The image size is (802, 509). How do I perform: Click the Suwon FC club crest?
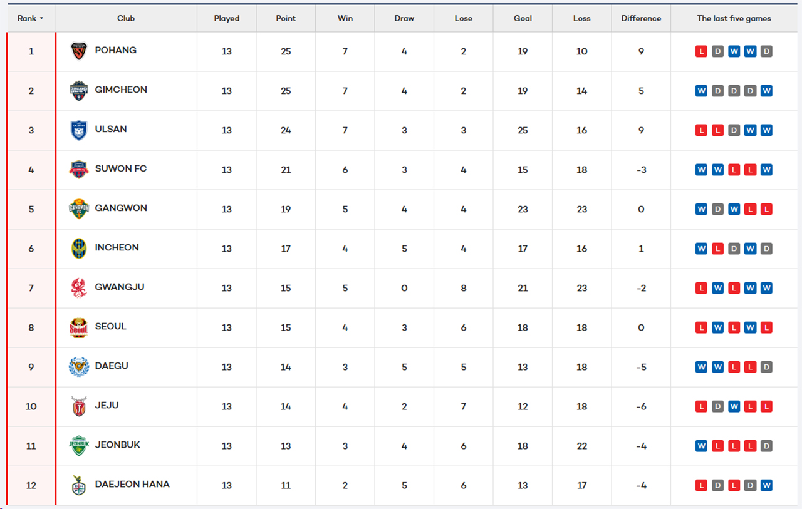(79, 170)
